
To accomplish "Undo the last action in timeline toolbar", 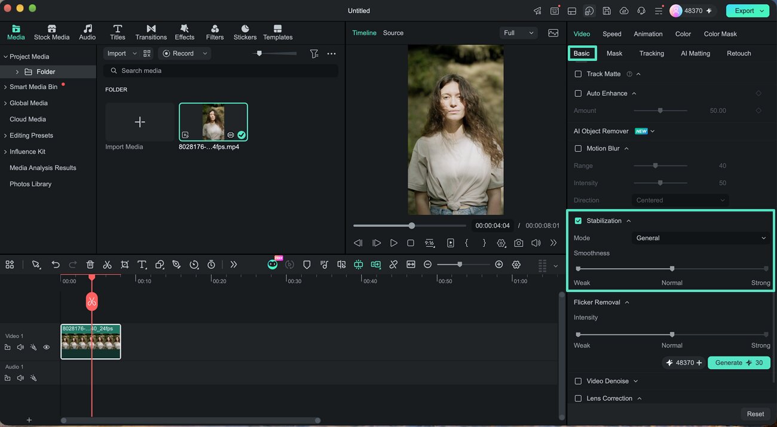I will 56,265.
